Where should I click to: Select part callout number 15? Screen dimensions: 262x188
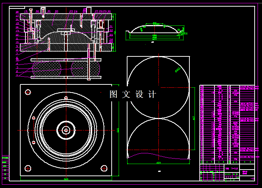(17, 23)
